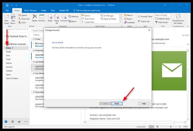
Task: Click the New Email icon
Action: 6,17
